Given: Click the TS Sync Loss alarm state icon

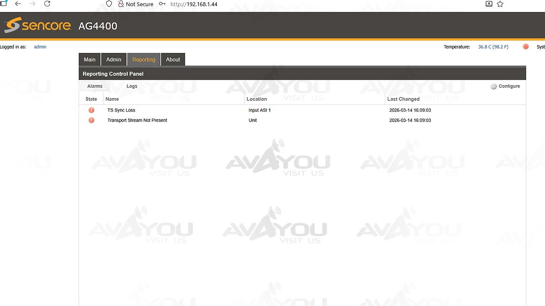Looking at the screenshot, I should pyautogui.click(x=91, y=110).
